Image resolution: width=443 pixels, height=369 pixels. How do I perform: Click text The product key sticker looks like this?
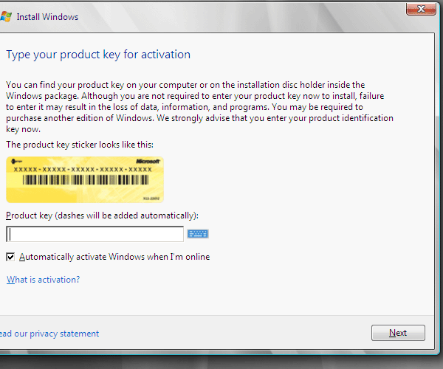(x=80, y=145)
